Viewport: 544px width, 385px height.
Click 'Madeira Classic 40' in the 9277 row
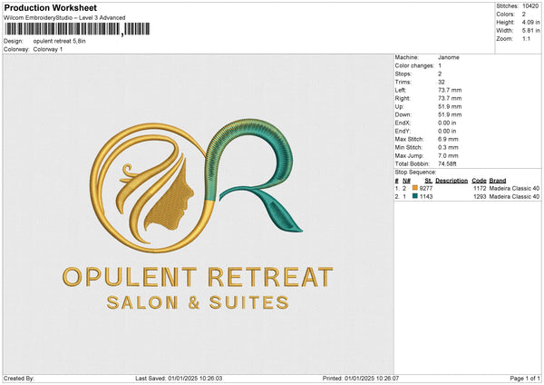pos(514,188)
